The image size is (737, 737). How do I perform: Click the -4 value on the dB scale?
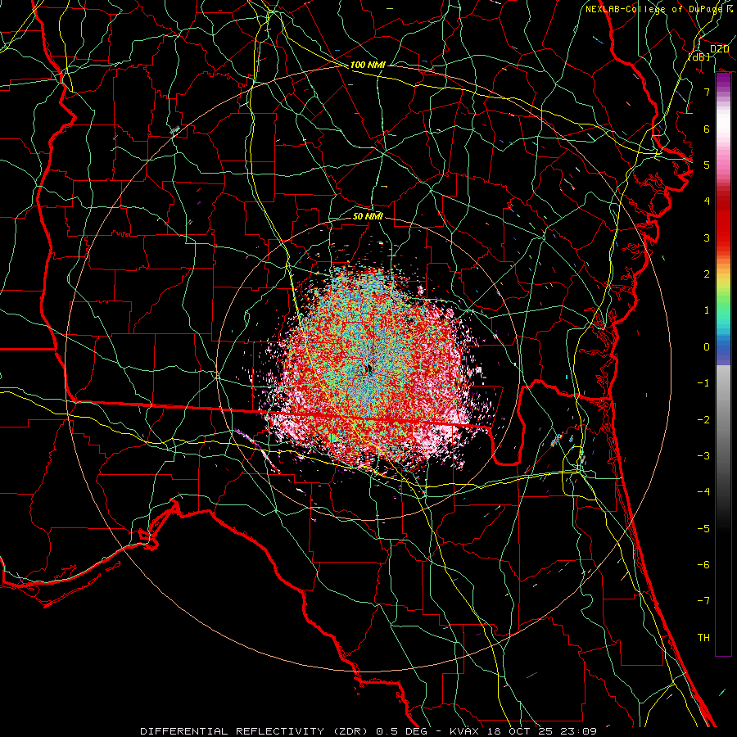[703, 492]
